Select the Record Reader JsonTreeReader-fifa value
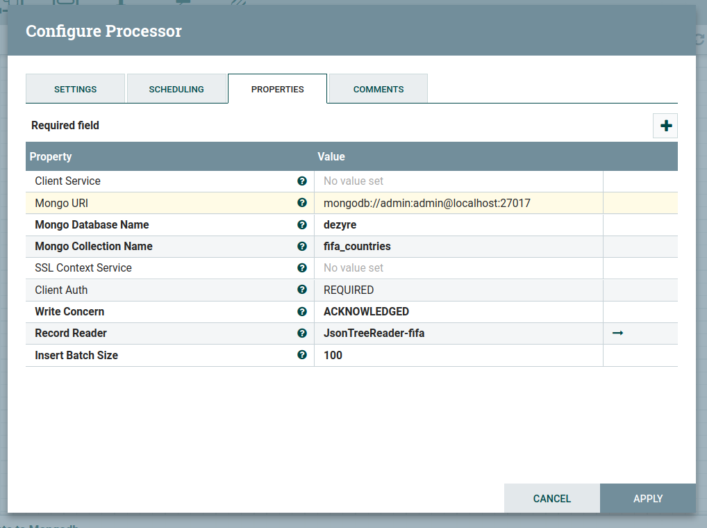 pos(458,333)
